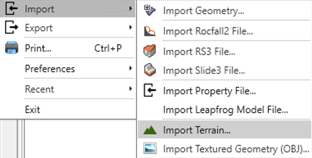Click the green mountain Terrain icon

[x=150, y=130]
